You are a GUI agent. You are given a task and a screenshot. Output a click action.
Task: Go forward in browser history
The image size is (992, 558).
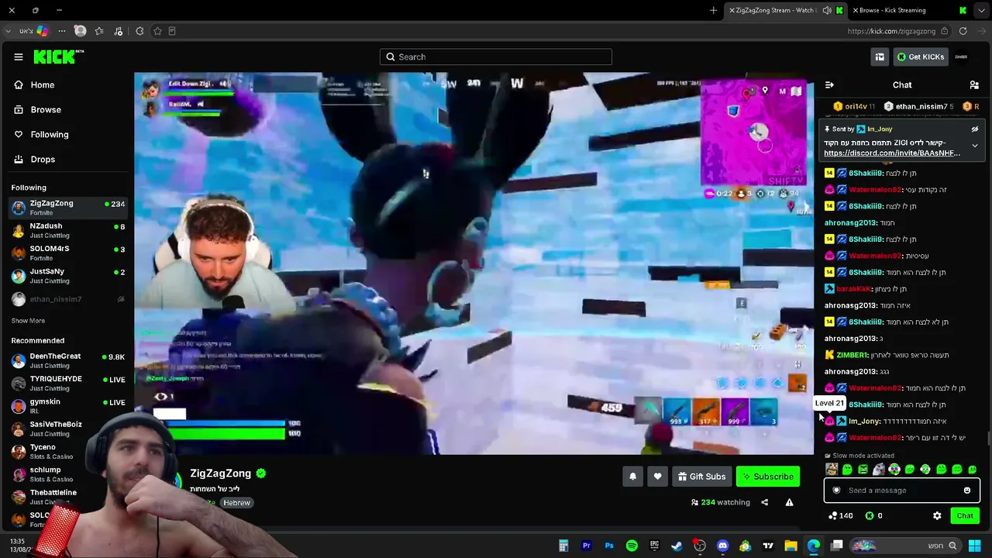pos(981,31)
